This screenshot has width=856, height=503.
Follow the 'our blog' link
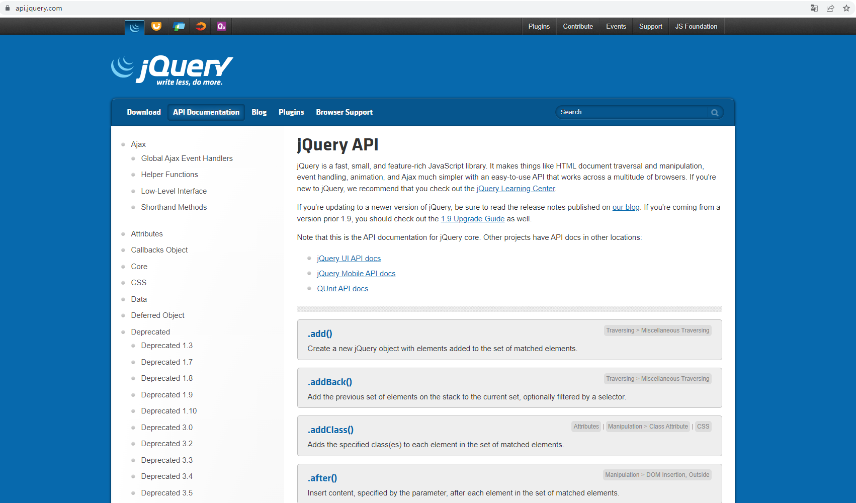click(x=626, y=207)
